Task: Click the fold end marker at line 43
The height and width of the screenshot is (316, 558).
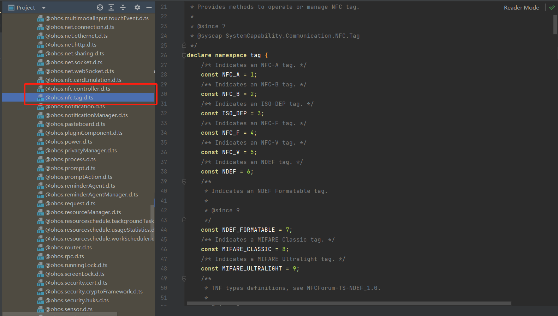Action: (184, 220)
